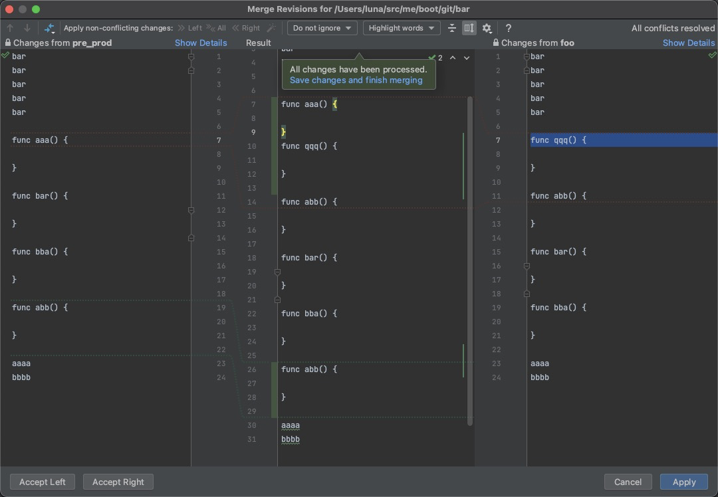This screenshot has width=718, height=497.
Task: Toggle collapse unchanged fragments icon
Action: [x=452, y=28]
